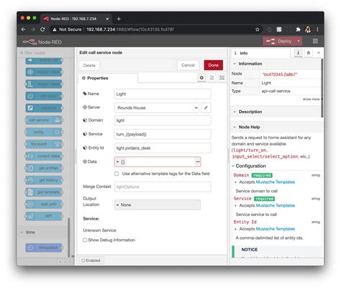This screenshot has height=288, width=341.
Task: Focus the filter nodes search box
Action: click(x=46, y=53)
